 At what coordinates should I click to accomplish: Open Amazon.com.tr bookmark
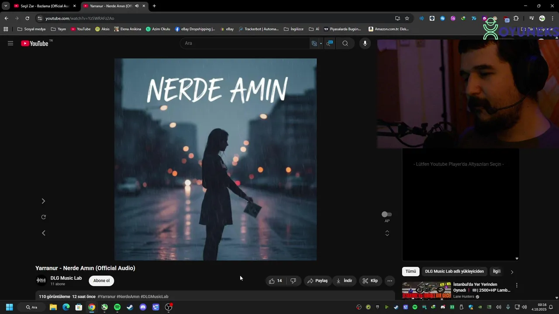[x=389, y=29]
